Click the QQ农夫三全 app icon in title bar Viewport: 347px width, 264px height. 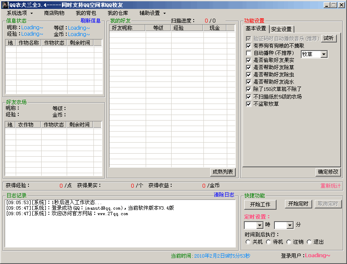[5, 5]
